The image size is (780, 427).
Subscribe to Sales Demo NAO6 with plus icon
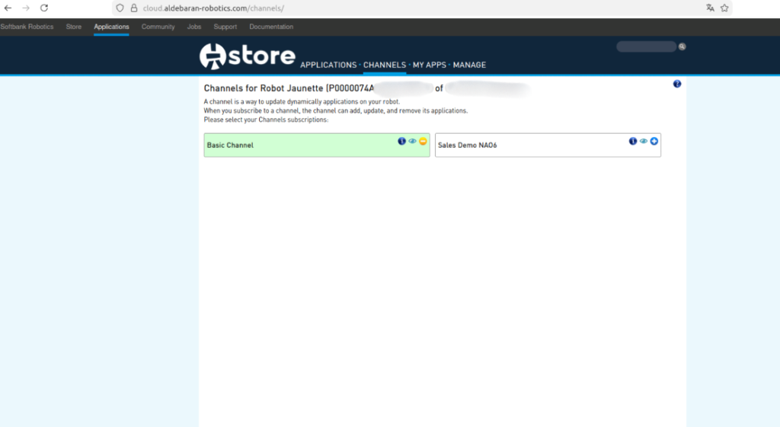(654, 141)
